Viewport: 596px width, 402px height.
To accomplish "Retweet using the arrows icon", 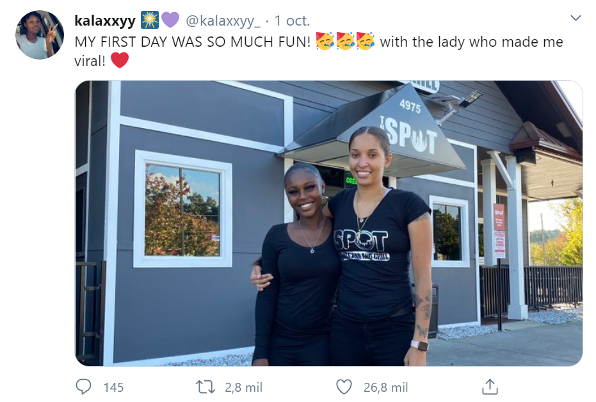I will click(x=205, y=387).
